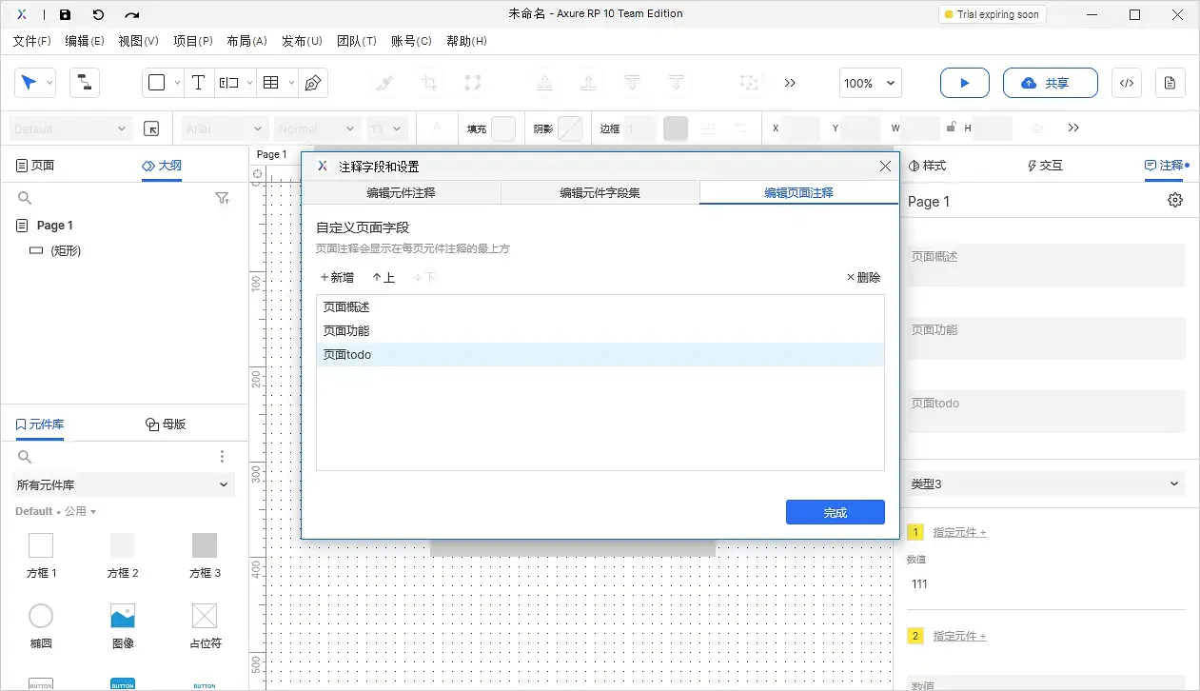Toggle widget visibility with the eye icon

coord(1037,127)
